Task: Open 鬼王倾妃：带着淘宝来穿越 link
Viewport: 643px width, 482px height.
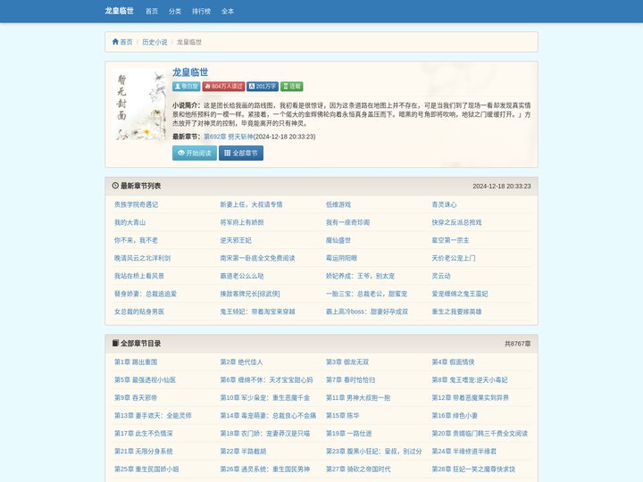Action: click(257, 312)
